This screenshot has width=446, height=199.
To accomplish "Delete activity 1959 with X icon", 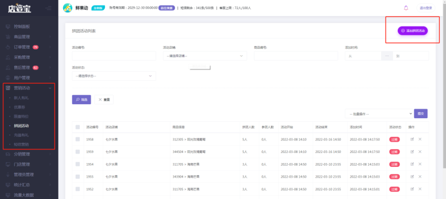I will (x=420, y=152).
